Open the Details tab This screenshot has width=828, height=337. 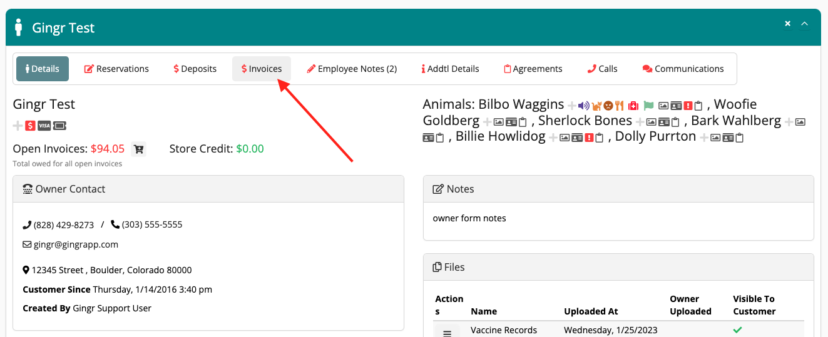click(43, 69)
